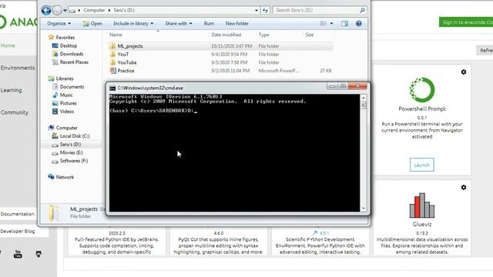
Task: Click Libraries in navigation pane
Action: pos(65,78)
